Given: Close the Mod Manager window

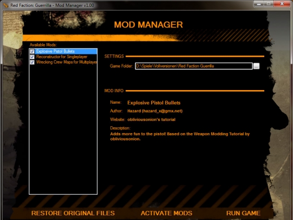Looking at the screenshot, I should (282, 4).
